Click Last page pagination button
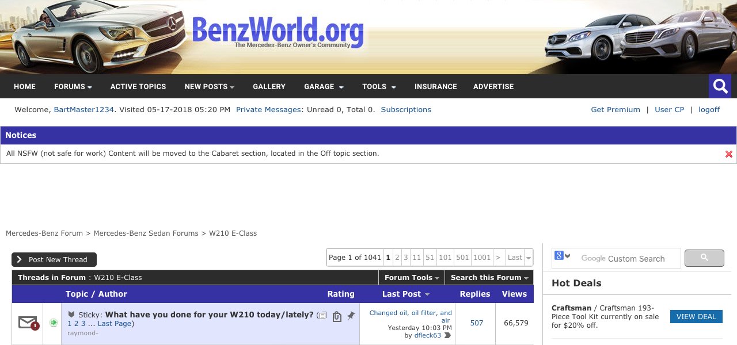 tap(515, 257)
